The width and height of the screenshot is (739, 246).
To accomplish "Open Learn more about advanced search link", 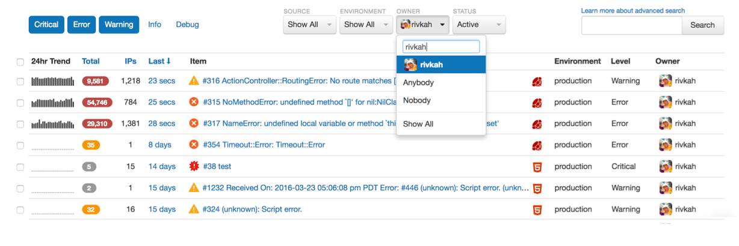I will coord(633,11).
